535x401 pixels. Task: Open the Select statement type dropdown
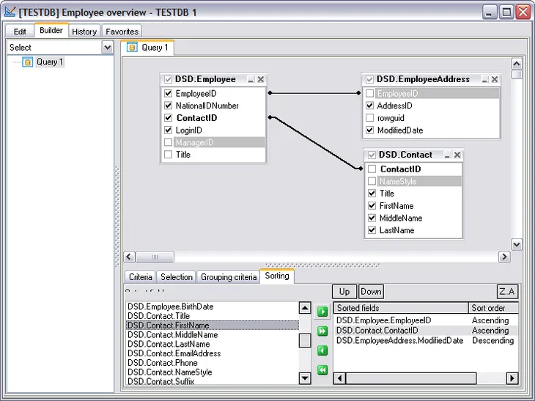coord(108,48)
